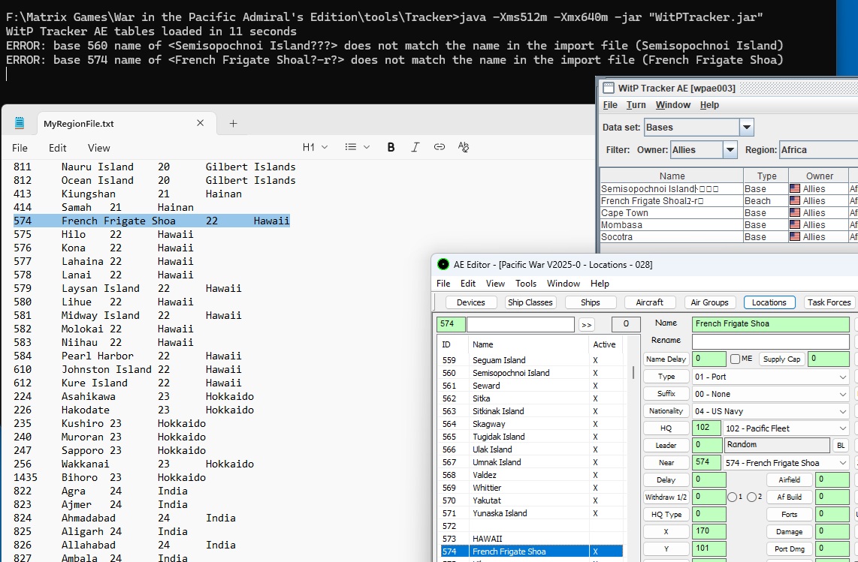The image size is (858, 562).
Task: Enable the ME checkbox
Action: coord(736,359)
